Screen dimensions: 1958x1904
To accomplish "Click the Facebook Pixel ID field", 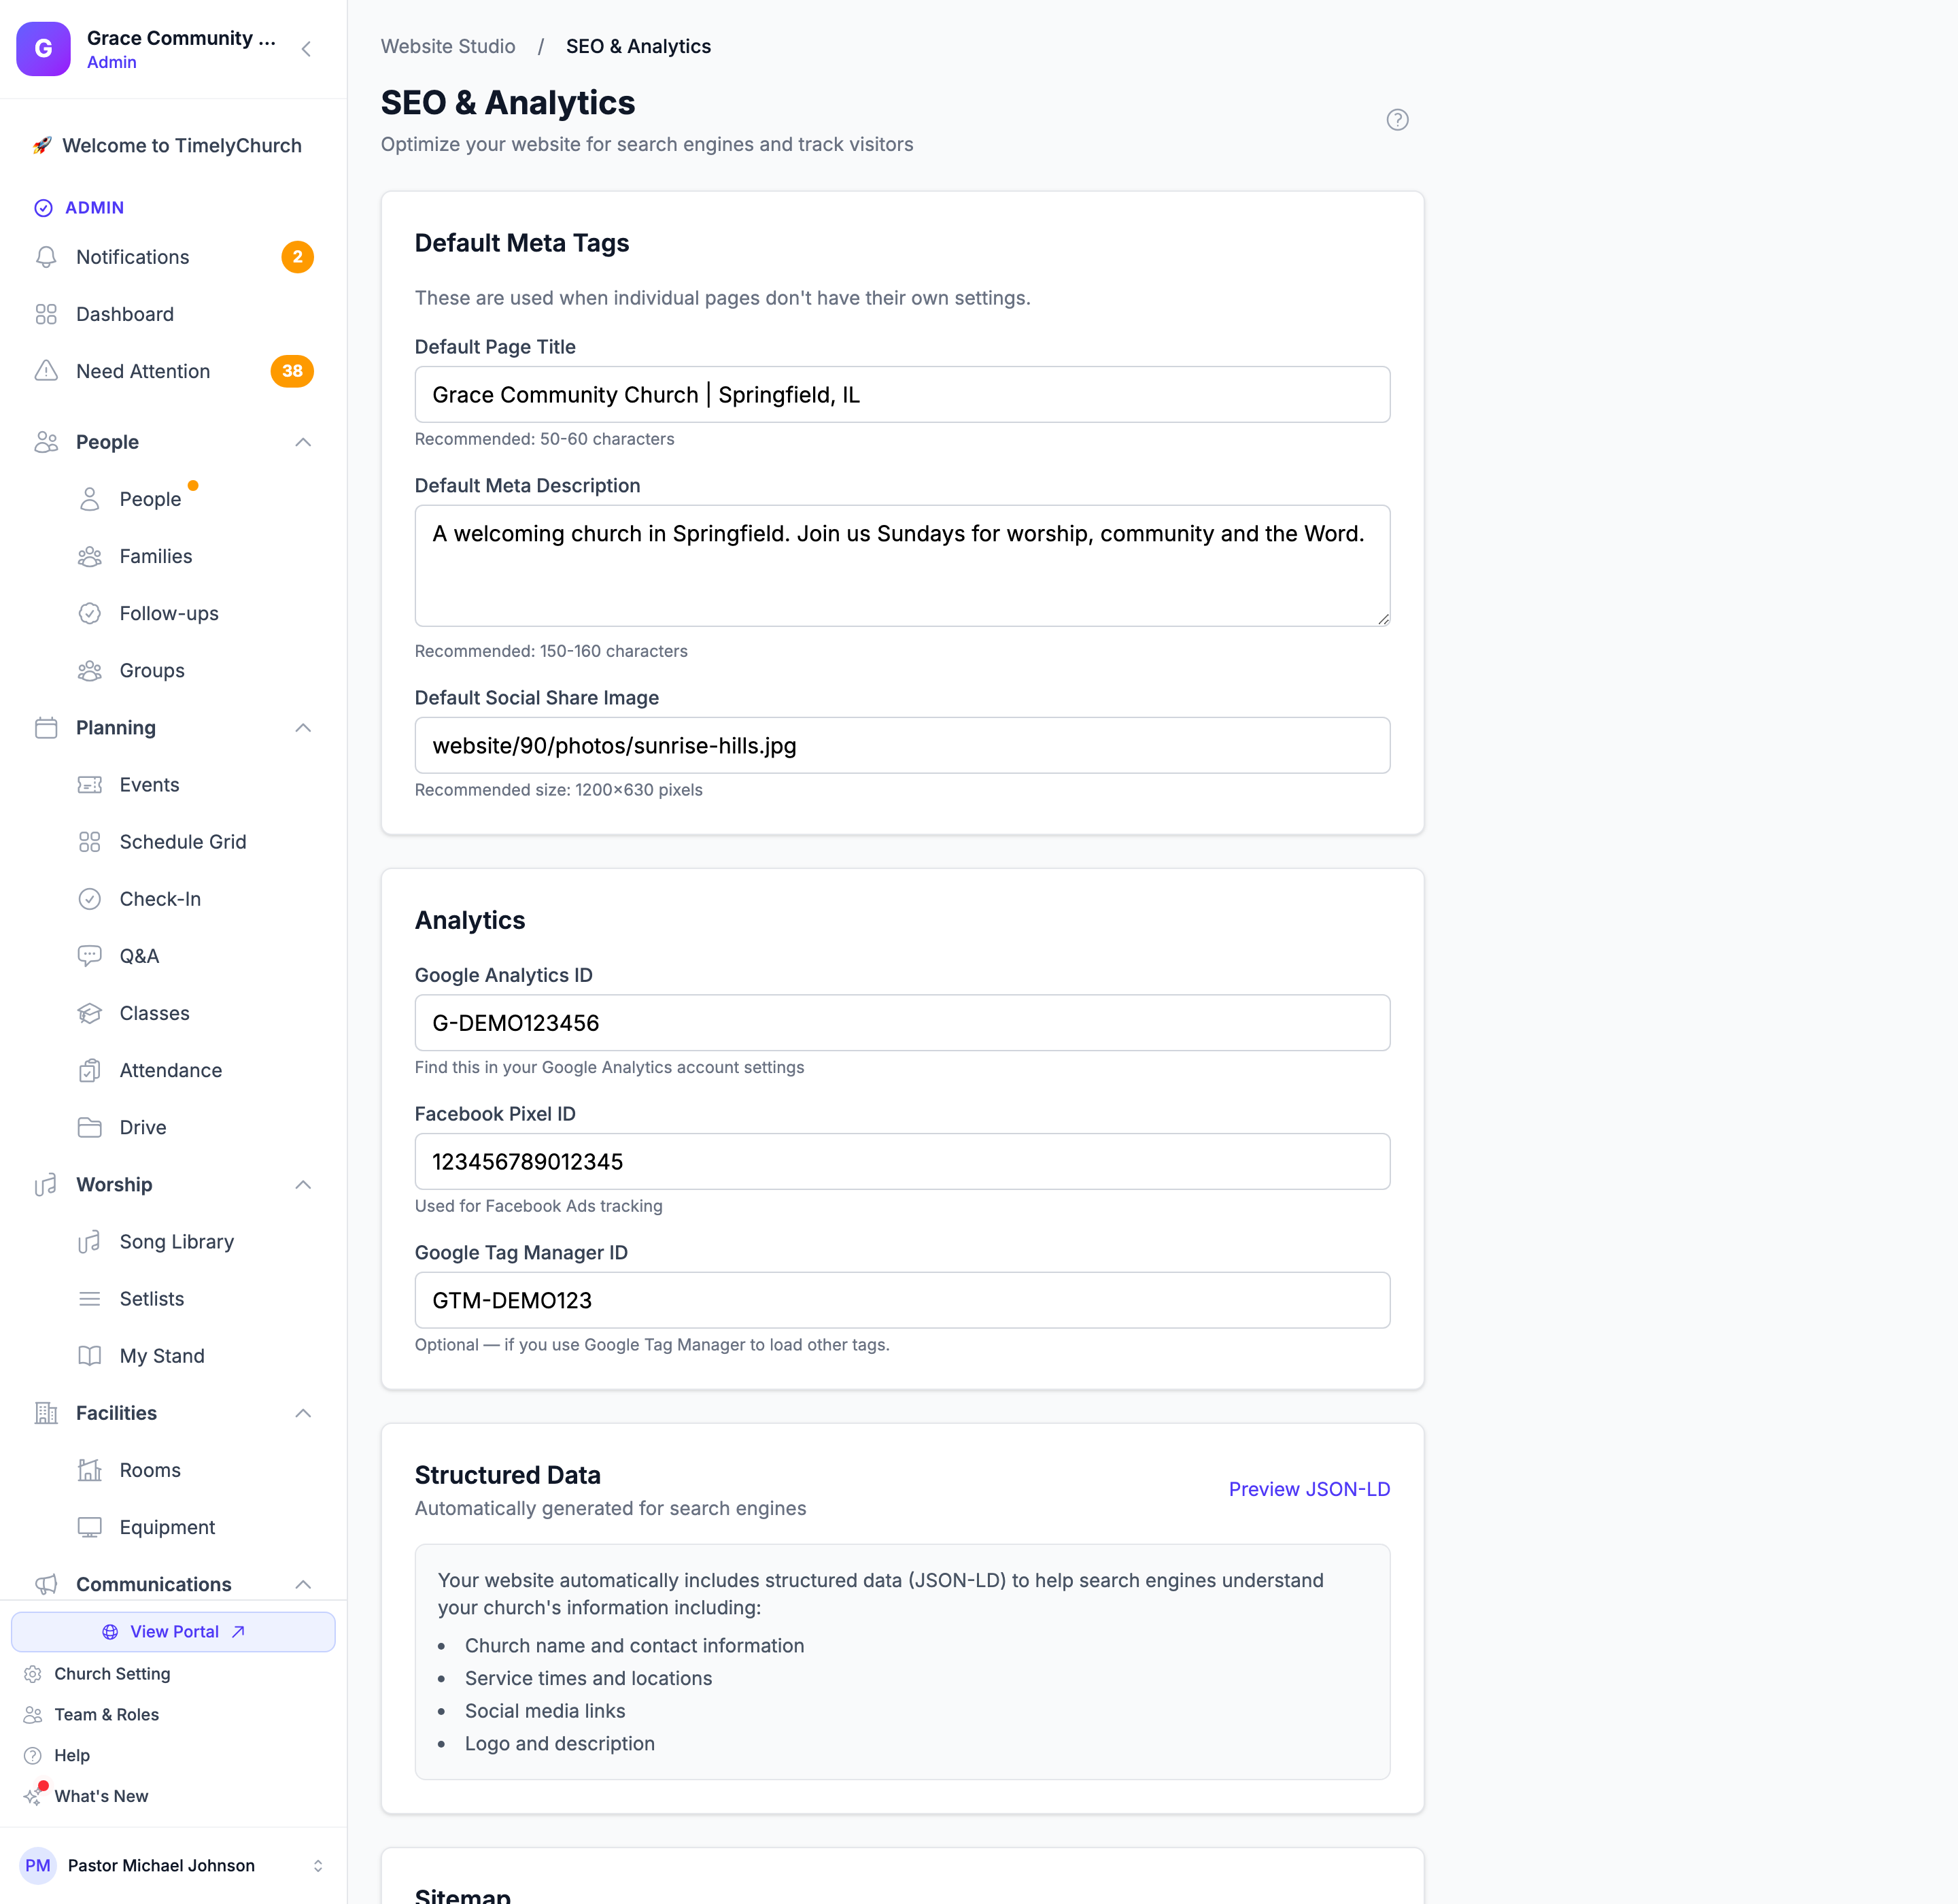I will 902,1161.
